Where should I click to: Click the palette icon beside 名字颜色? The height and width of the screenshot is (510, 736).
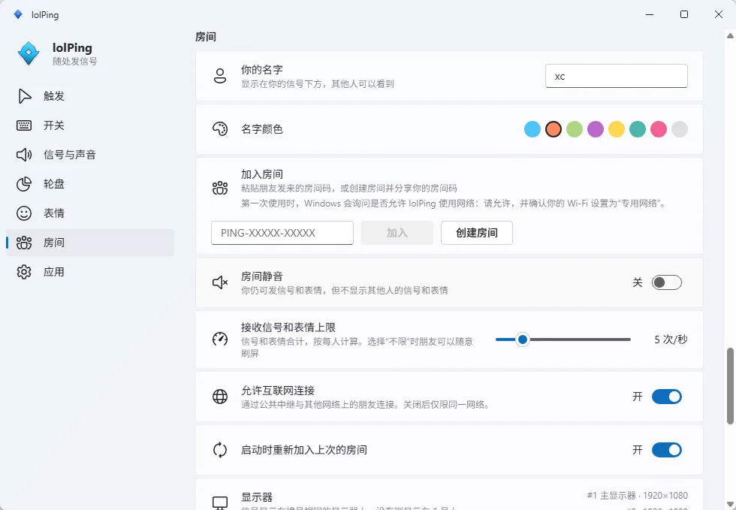[219, 128]
